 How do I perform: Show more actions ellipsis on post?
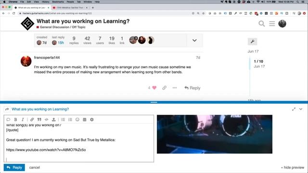175,87
